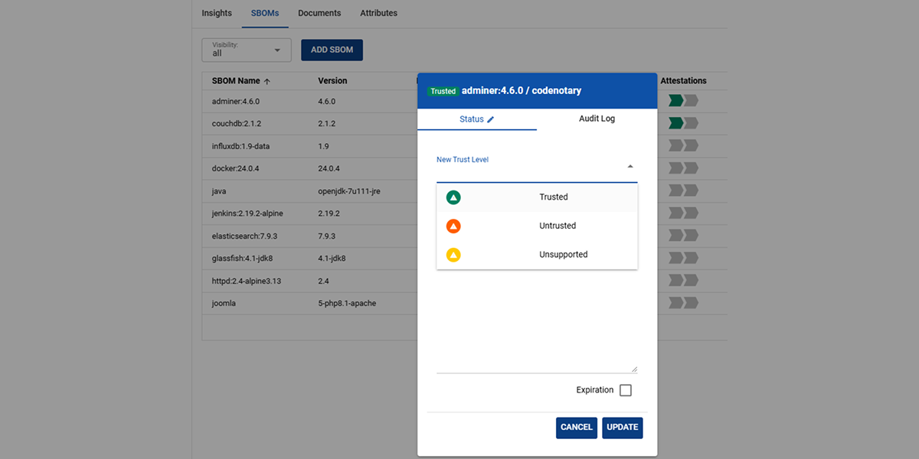Open the Insights tab
Screen dimensions: 919x459
[x=217, y=13]
